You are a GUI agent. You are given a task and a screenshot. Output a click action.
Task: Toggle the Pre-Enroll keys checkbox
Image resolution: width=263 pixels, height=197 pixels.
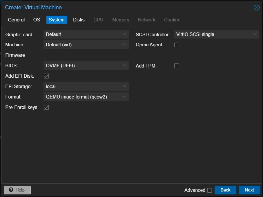tap(46, 107)
